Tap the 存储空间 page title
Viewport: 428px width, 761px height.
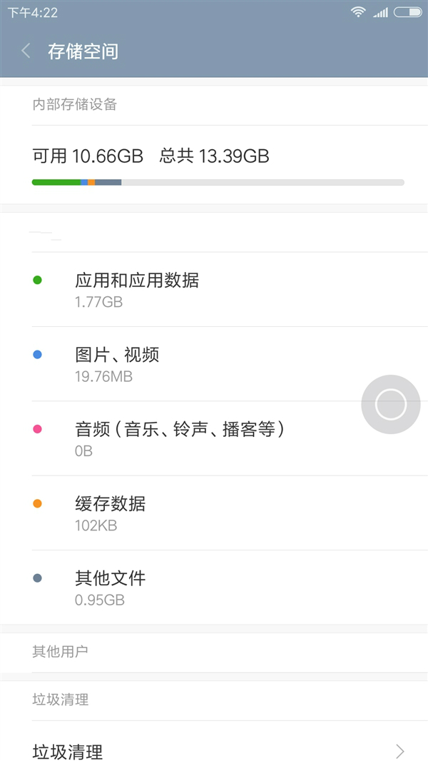point(83,51)
